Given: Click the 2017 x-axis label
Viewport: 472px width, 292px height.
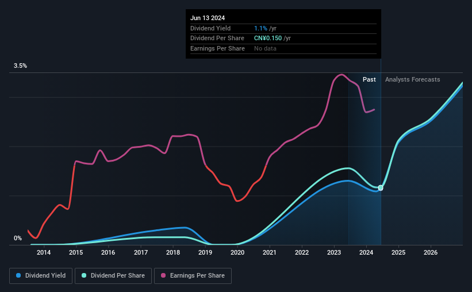Looking at the screenshot, I should (x=141, y=252).
